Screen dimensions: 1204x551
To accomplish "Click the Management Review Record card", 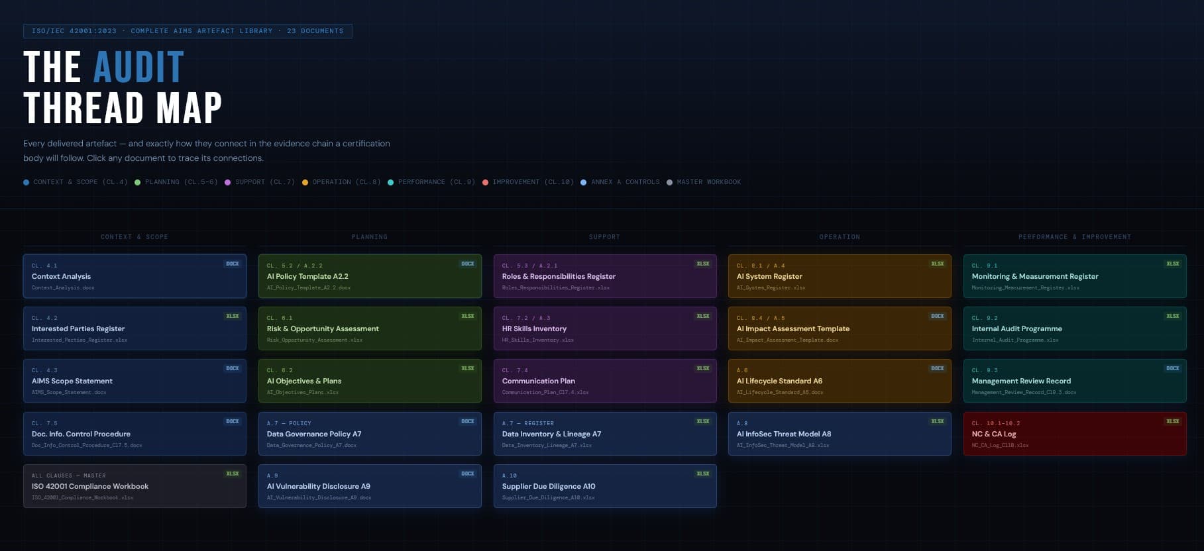I will (x=1075, y=381).
